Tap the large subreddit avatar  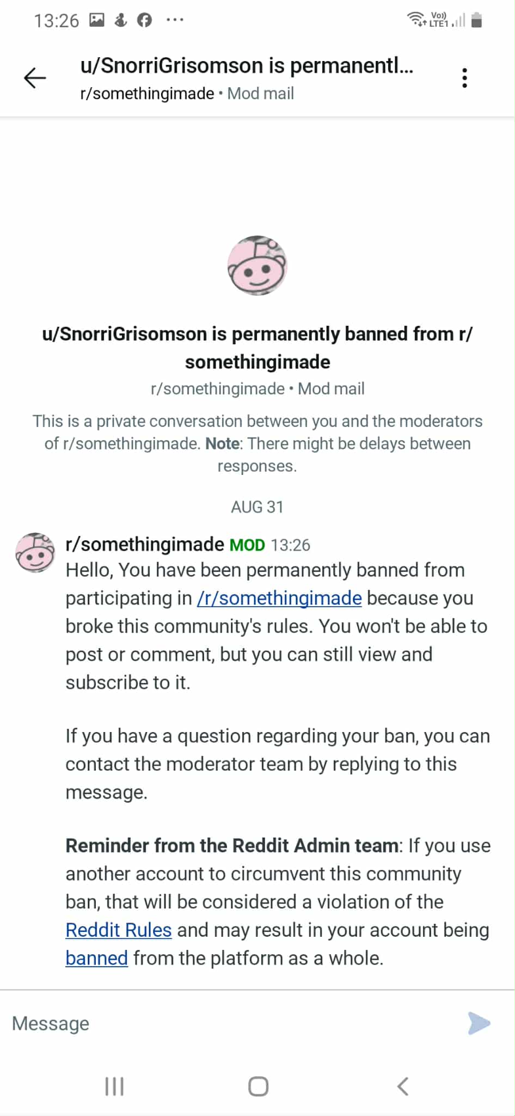point(257,266)
